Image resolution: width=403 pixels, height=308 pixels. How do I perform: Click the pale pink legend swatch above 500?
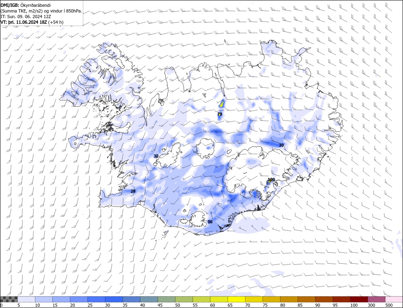394,299
